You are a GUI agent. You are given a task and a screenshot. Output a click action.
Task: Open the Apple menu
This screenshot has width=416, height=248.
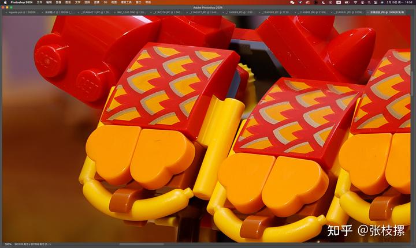5,2
